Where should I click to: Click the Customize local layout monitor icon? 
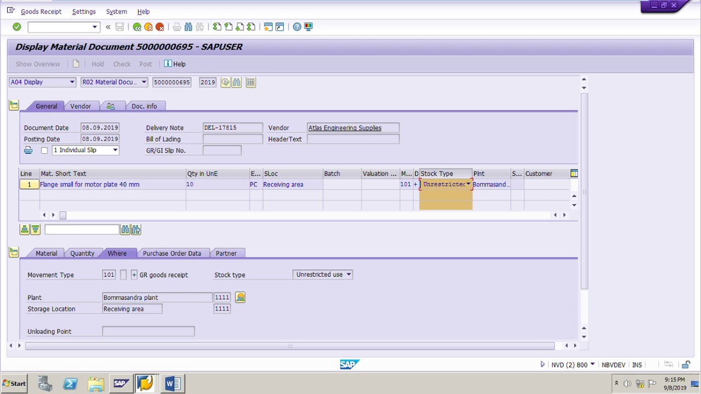tap(308, 27)
